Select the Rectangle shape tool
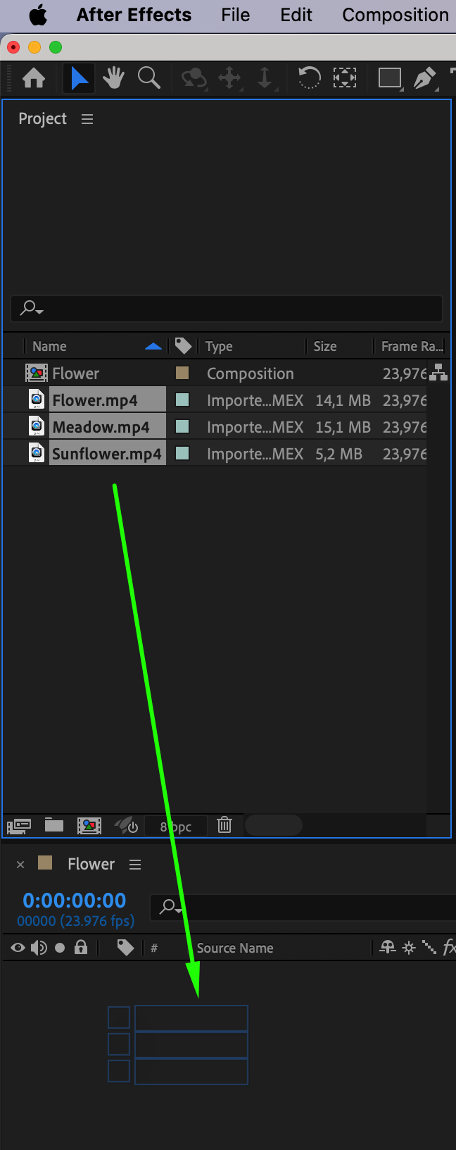This screenshot has height=1150, width=456. click(x=390, y=78)
